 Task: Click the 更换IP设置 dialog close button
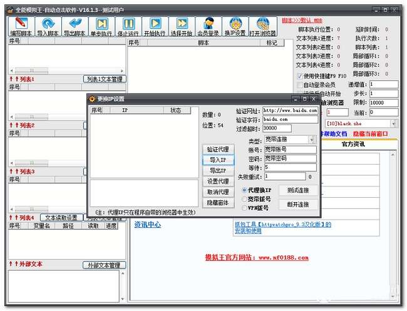314,99
